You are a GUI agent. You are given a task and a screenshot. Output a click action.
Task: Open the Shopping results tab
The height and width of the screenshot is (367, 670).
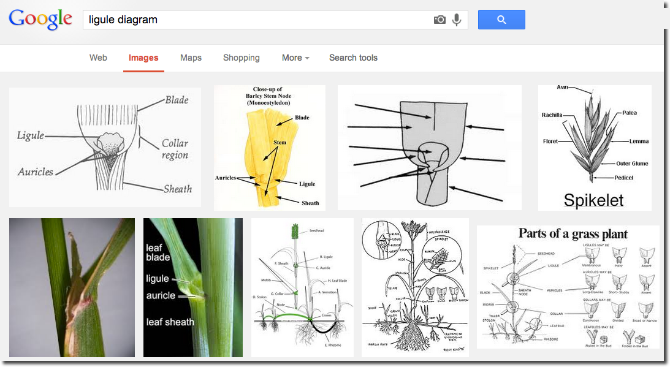pos(241,58)
